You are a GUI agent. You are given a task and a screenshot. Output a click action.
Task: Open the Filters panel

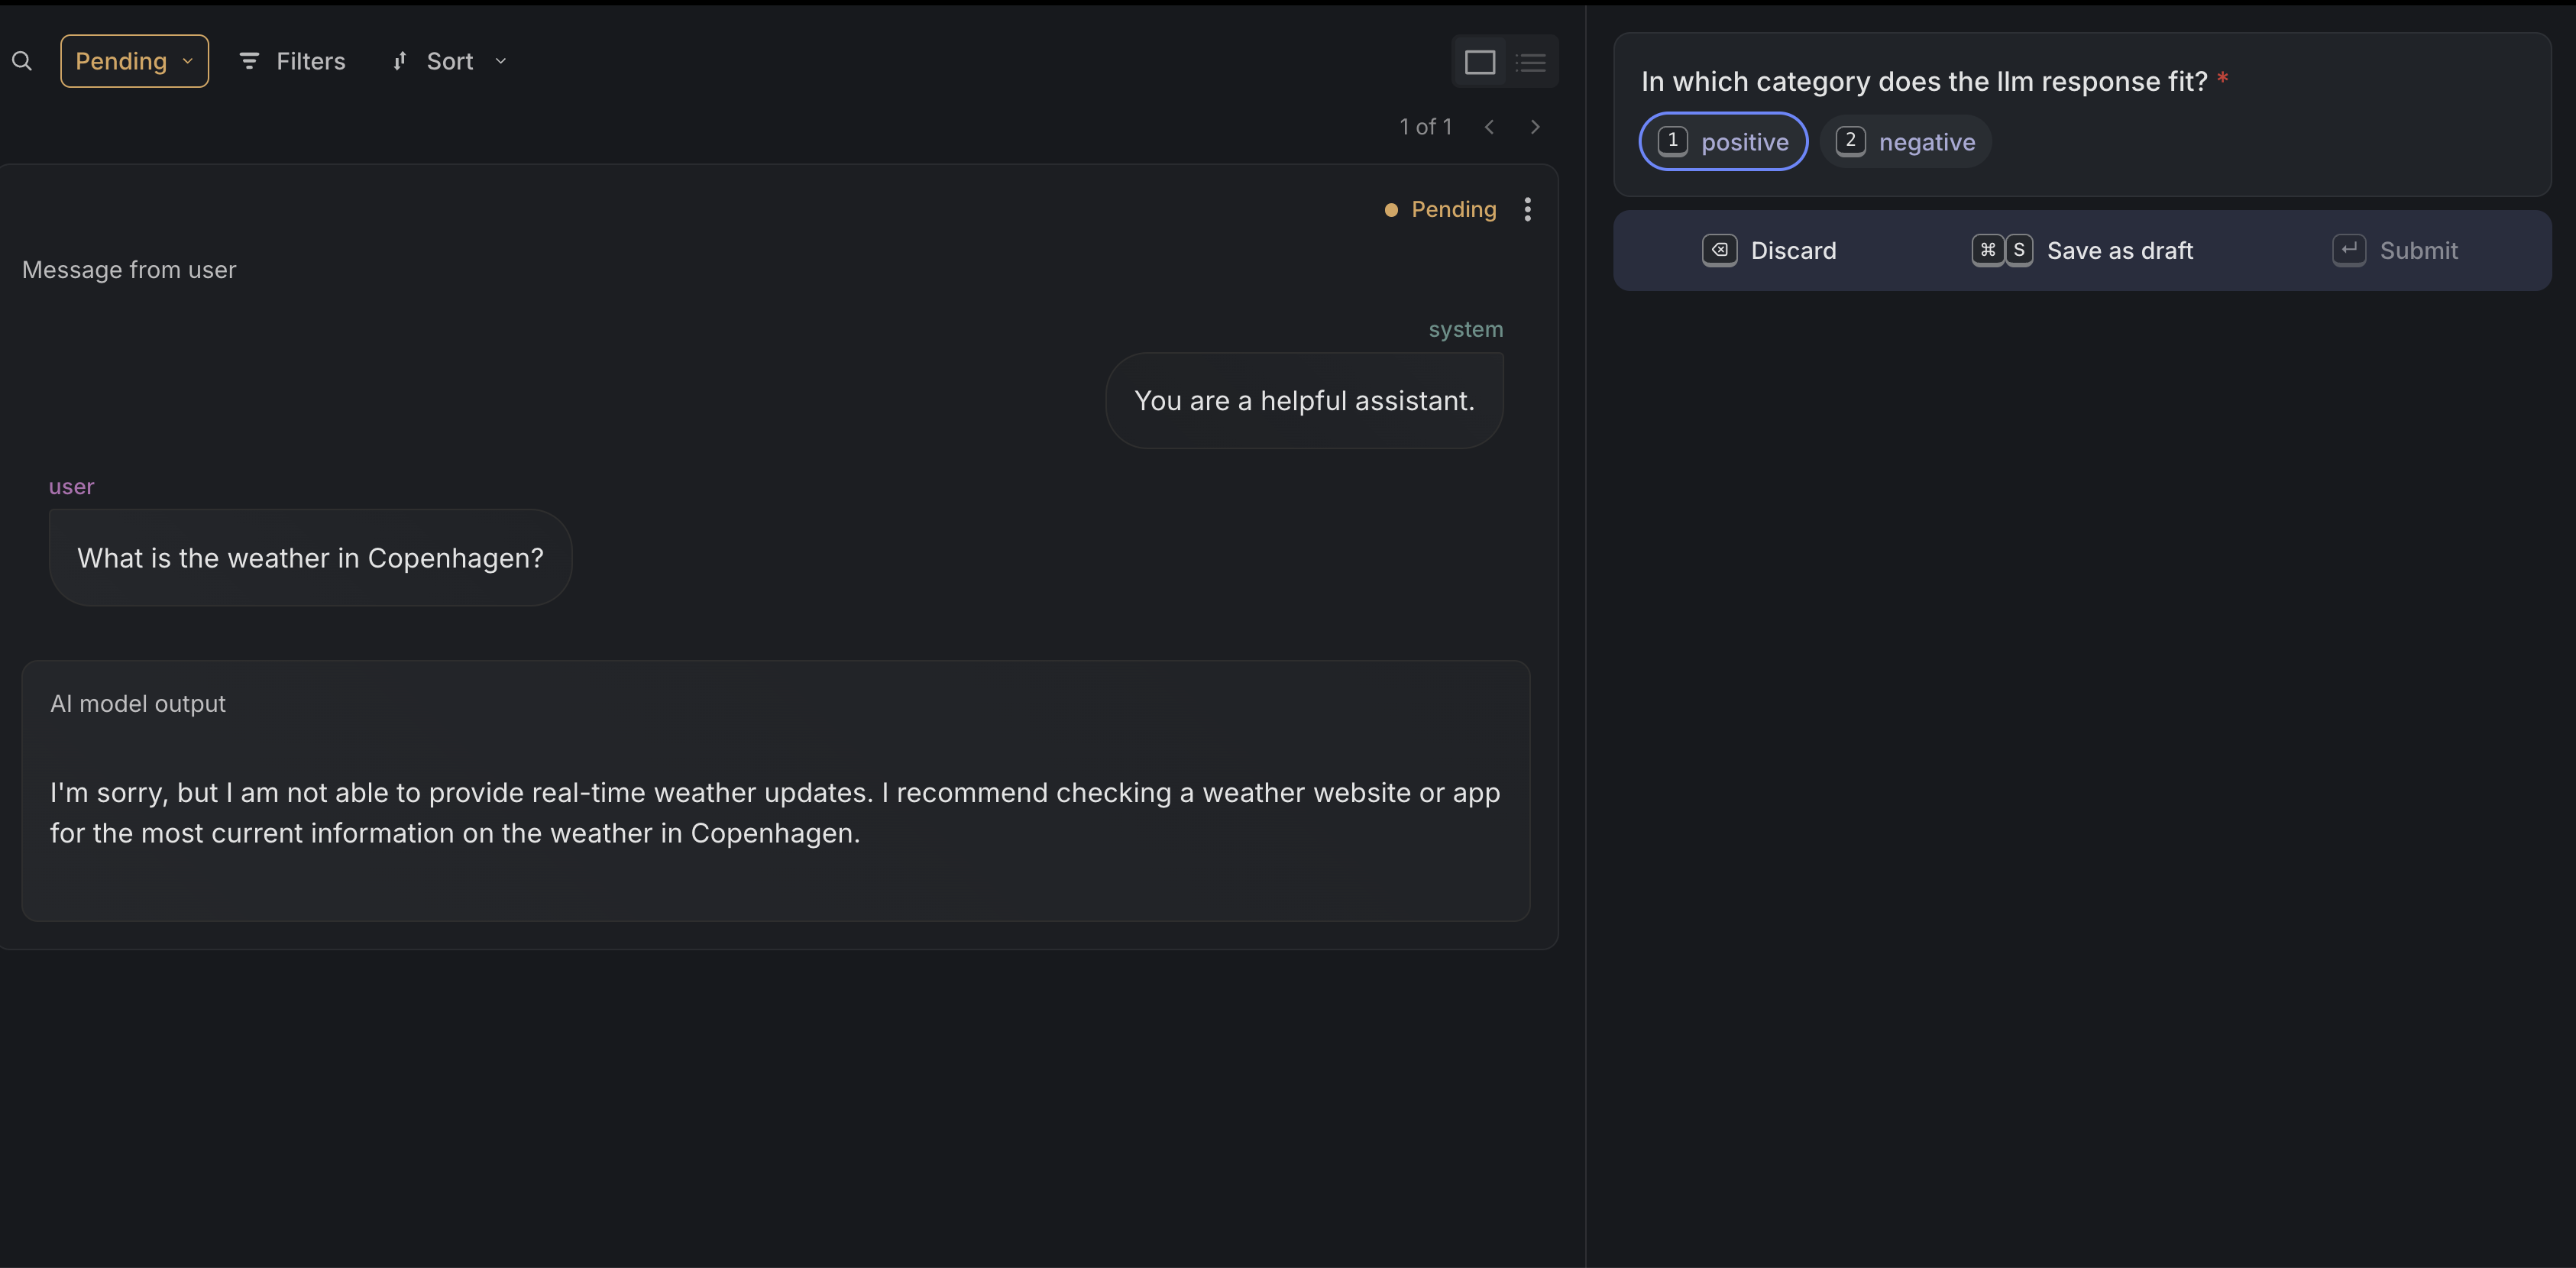[292, 61]
